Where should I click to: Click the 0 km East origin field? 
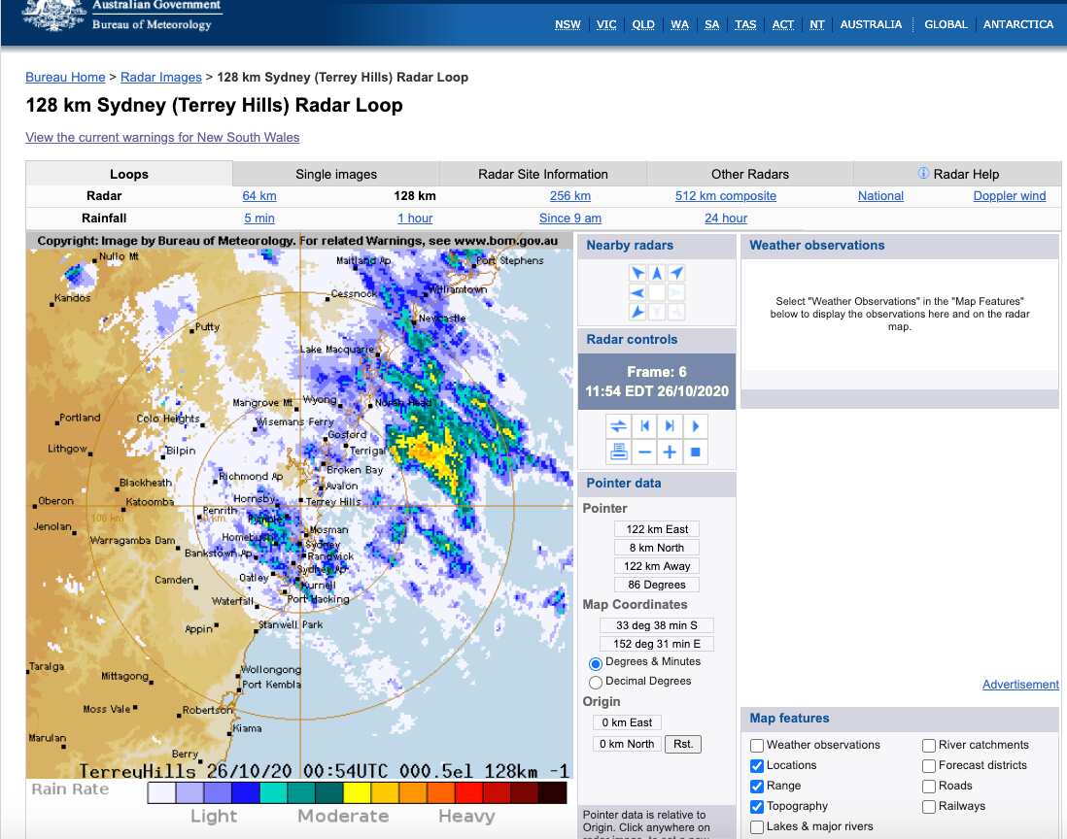point(627,722)
